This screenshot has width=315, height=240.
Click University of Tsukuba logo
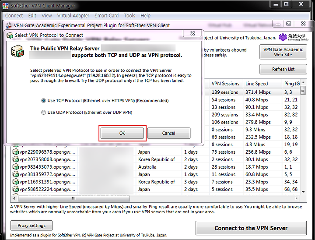click(293, 37)
